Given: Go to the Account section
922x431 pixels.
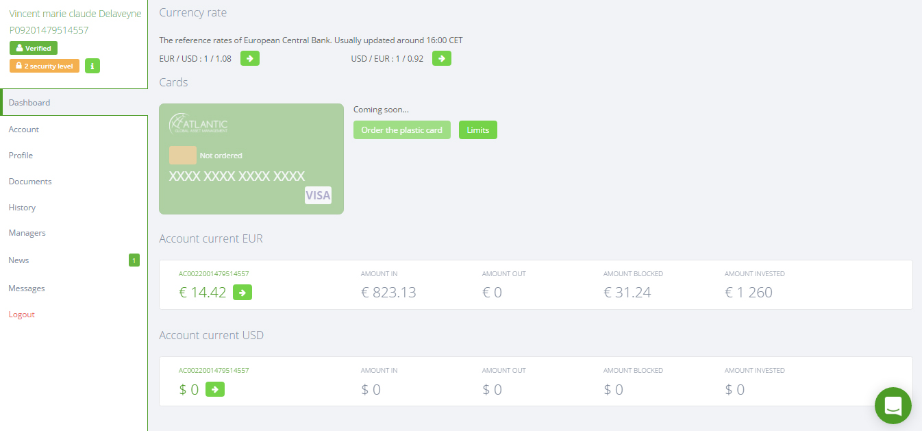Looking at the screenshot, I should coord(74,130).
